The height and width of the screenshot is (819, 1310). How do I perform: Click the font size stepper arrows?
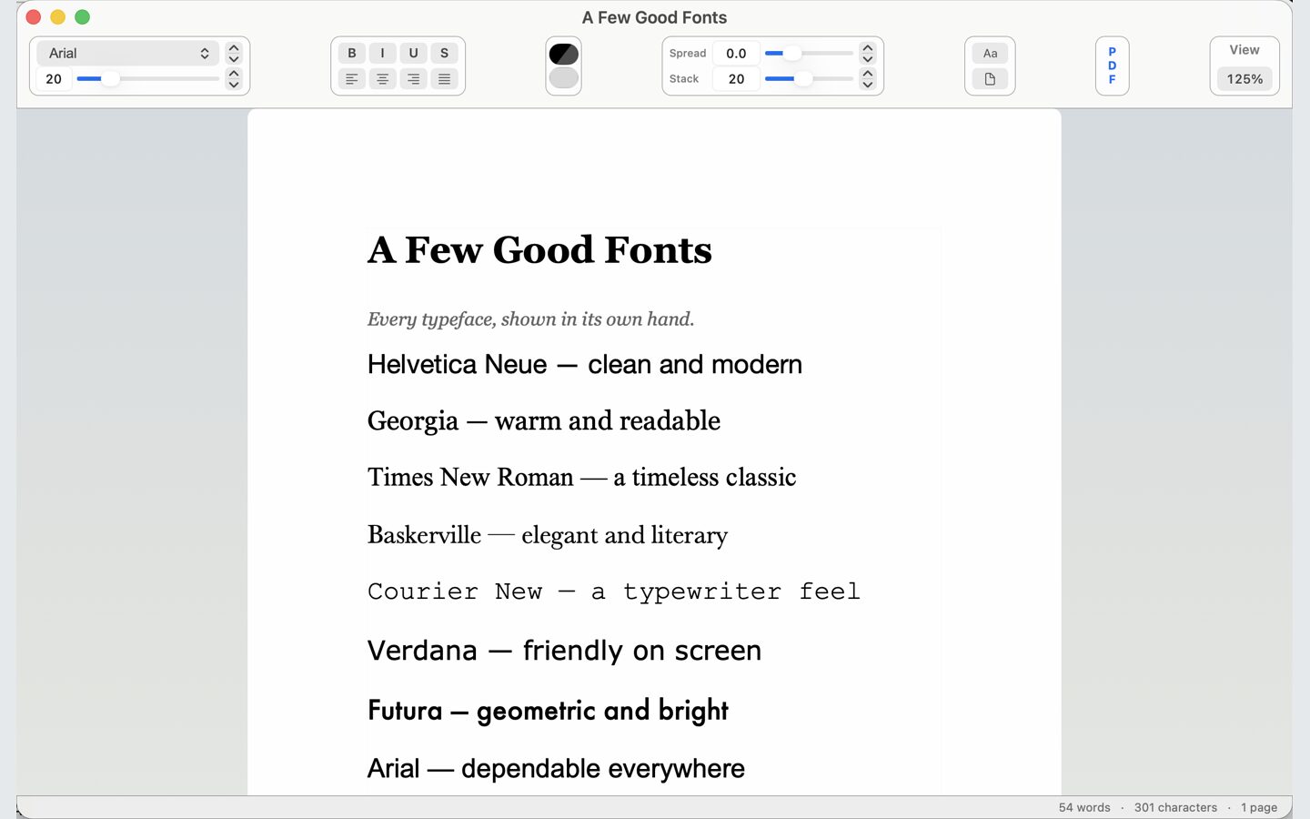(x=234, y=79)
